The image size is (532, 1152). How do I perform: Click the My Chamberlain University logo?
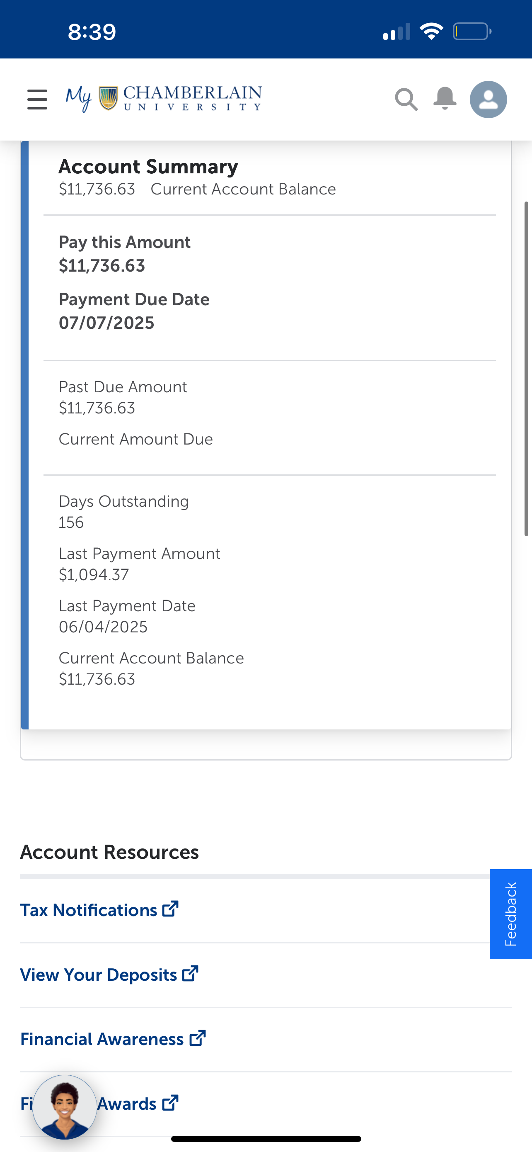[164, 98]
